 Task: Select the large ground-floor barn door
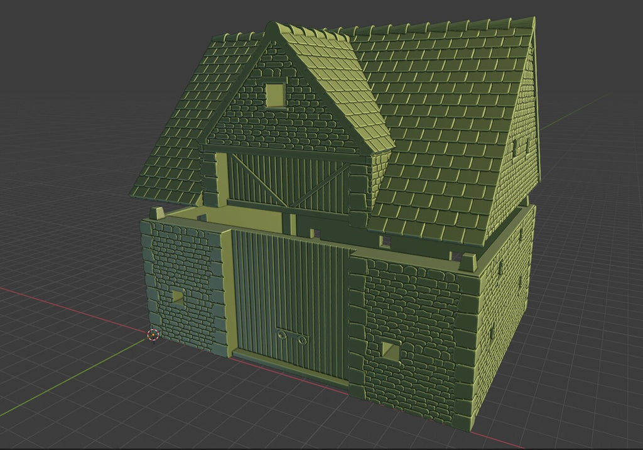pyautogui.click(x=290, y=302)
